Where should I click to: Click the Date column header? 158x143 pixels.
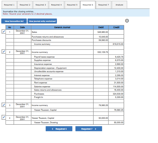pos(22,27)
